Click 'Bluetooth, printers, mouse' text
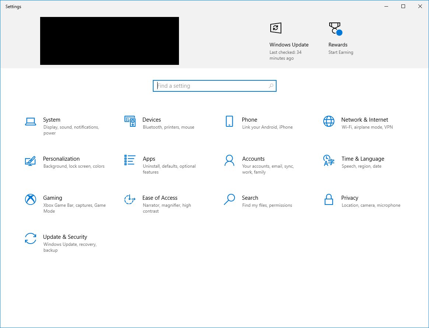Image resolution: width=429 pixels, height=328 pixels. (x=169, y=127)
